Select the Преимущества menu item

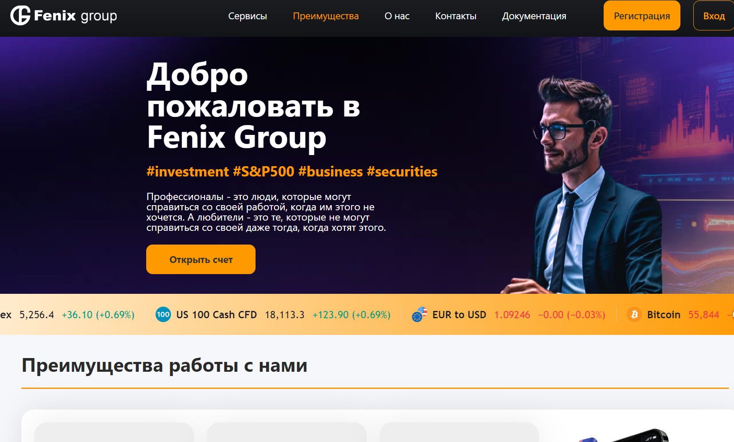pos(326,16)
